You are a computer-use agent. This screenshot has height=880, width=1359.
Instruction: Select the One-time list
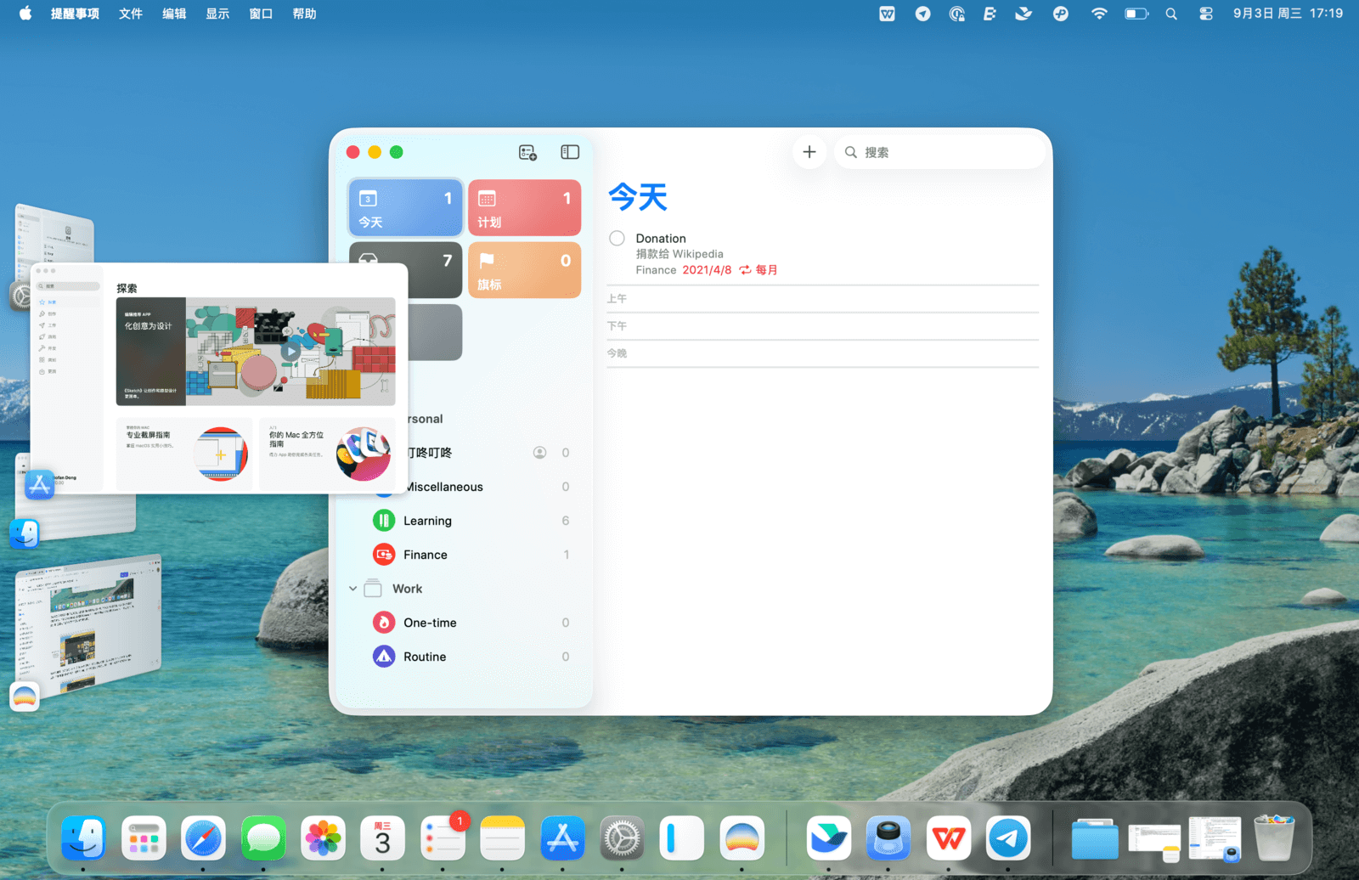(x=430, y=623)
